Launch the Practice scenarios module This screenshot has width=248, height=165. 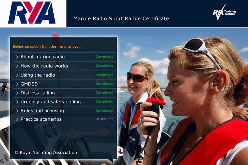coord(64,119)
